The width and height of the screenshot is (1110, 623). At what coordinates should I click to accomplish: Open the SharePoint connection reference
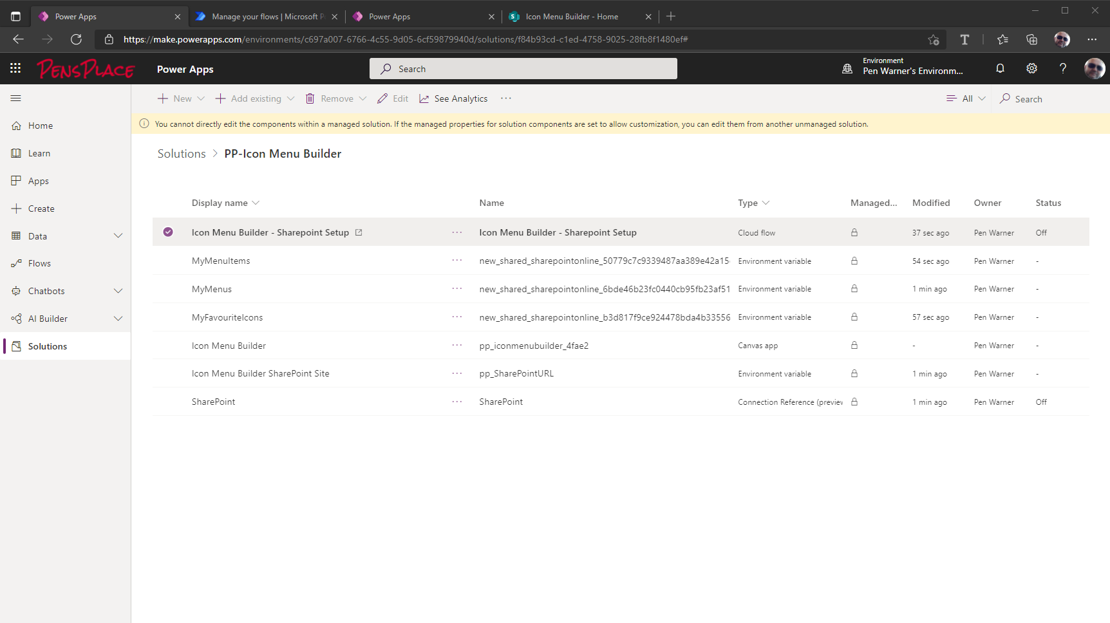click(x=213, y=402)
